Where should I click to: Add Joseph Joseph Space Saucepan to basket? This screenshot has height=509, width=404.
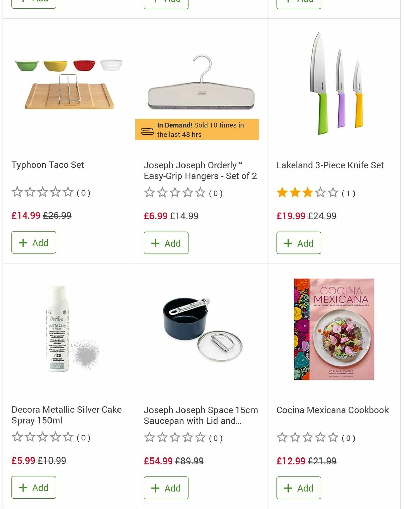point(166,487)
